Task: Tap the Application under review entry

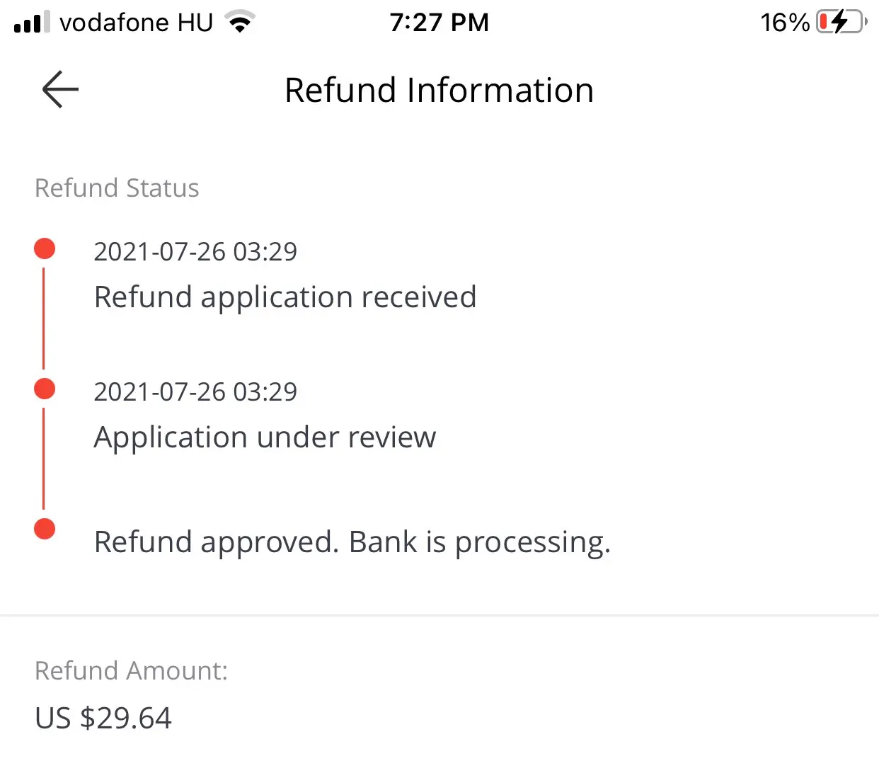Action: pos(265,437)
